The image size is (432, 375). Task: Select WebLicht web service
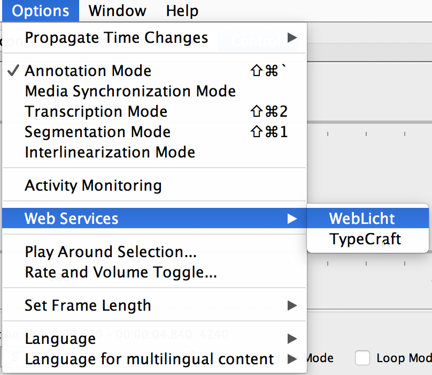[367, 218]
